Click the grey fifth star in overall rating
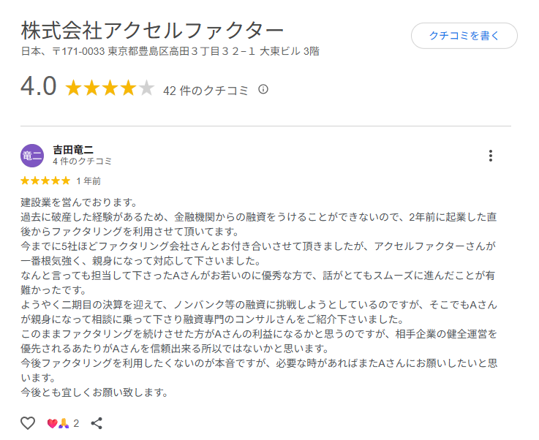The height and width of the screenshot is (440, 539). [x=146, y=89]
